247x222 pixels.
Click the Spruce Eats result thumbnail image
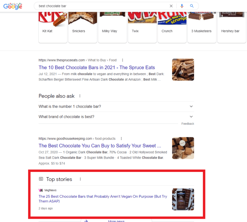coord(183,70)
